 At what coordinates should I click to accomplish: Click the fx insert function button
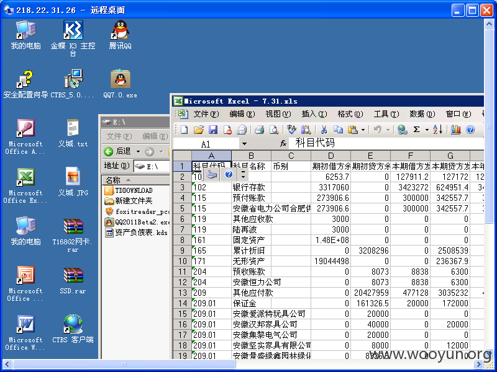click(283, 144)
